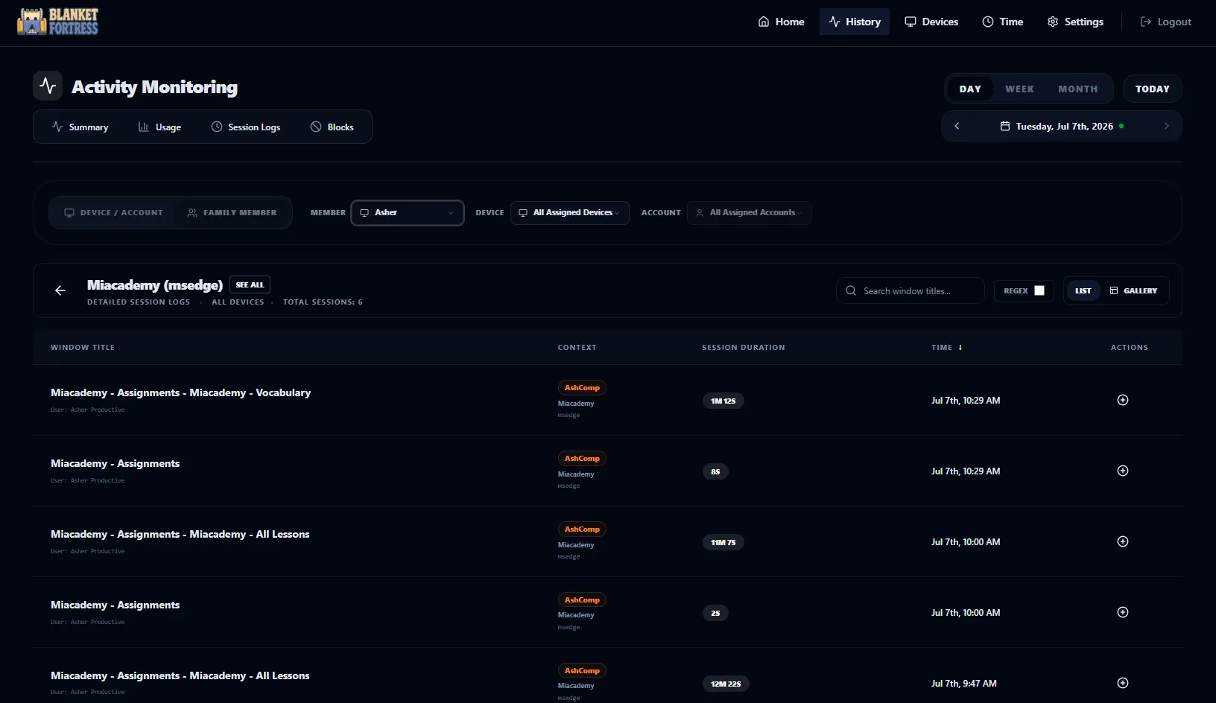Click the Activity Monitoring pulse icon
This screenshot has height=703, width=1216.
(x=48, y=86)
